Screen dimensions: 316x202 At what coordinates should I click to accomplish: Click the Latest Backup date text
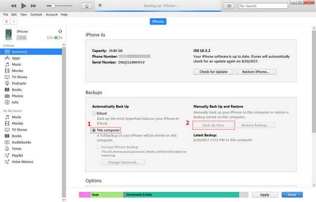[x=223, y=140]
